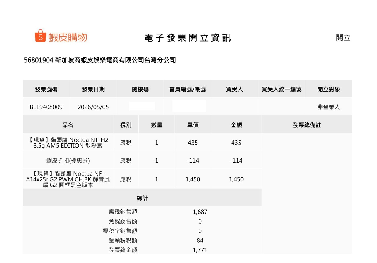
Task: Click 應稅 in the NT-H2 散熱膏 row
Action: (126, 143)
